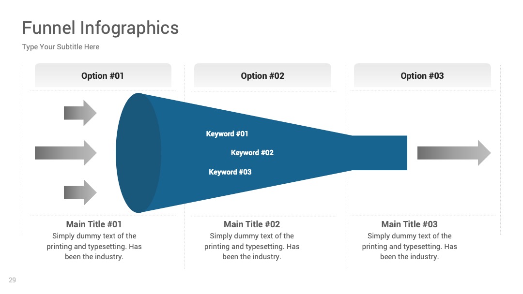
Task: Select the bottom-left small gray arrow
Action: [x=80, y=192]
